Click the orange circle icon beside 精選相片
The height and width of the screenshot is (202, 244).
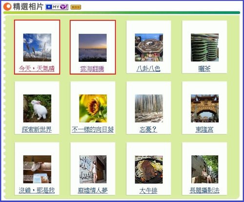click(x=7, y=7)
